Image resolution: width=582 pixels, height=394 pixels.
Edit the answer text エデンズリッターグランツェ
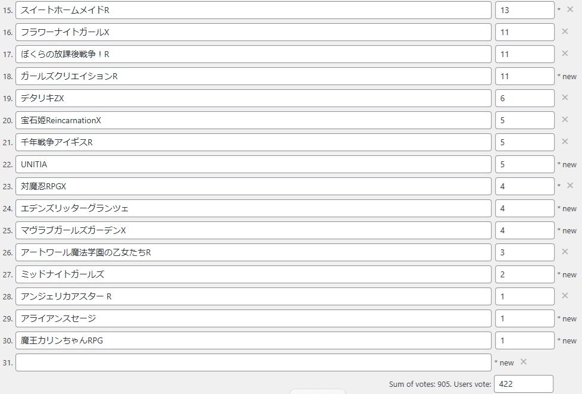253,208
